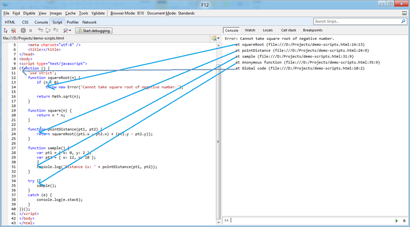Click the Continue debugging play icon
This screenshot has height=227, width=410.
pos(23,31)
